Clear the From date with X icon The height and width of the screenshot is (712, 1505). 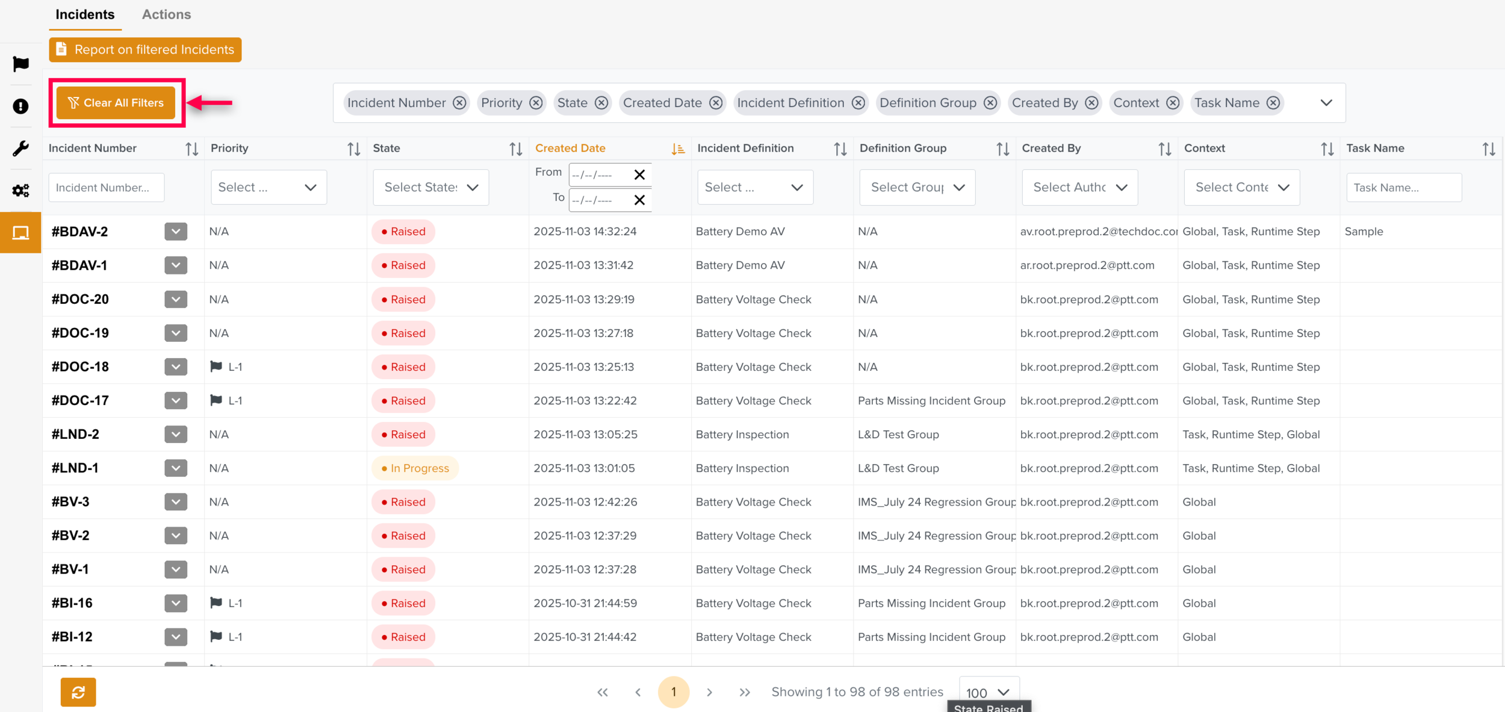pyautogui.click(x=639, y=175)
